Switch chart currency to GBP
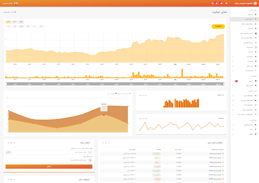Image resolution: width=259 pixels, height=183 pixels. coord(21,22)
